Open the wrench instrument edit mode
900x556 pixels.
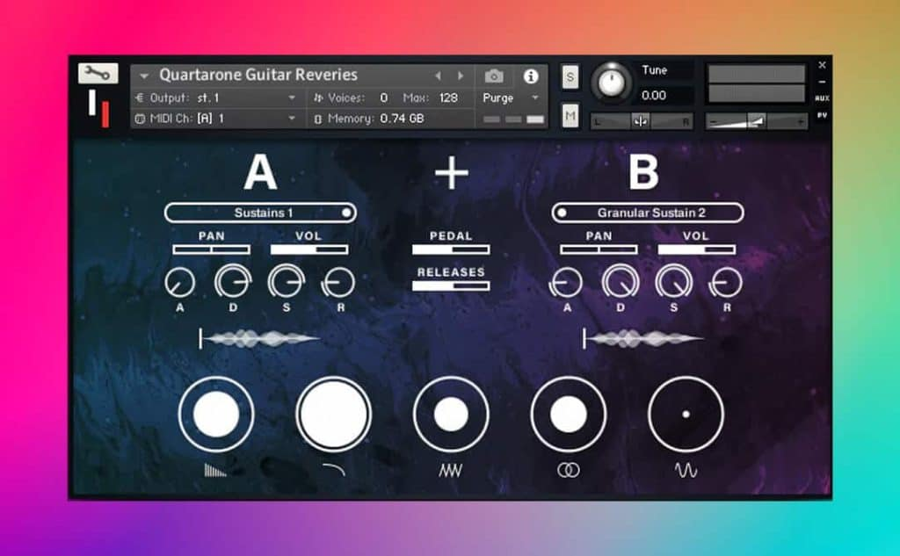[x=98, y=74]
